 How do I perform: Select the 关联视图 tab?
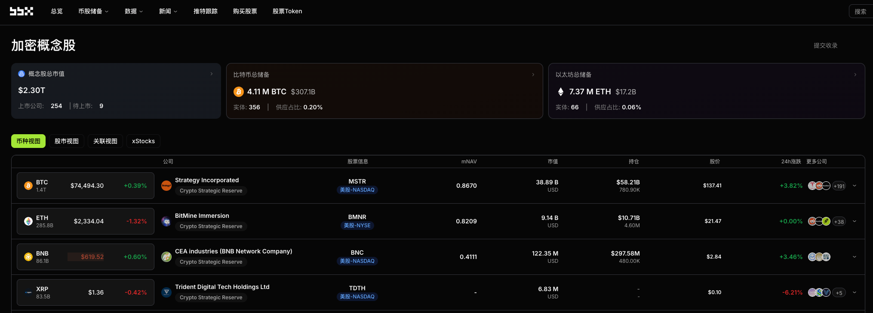105,141
